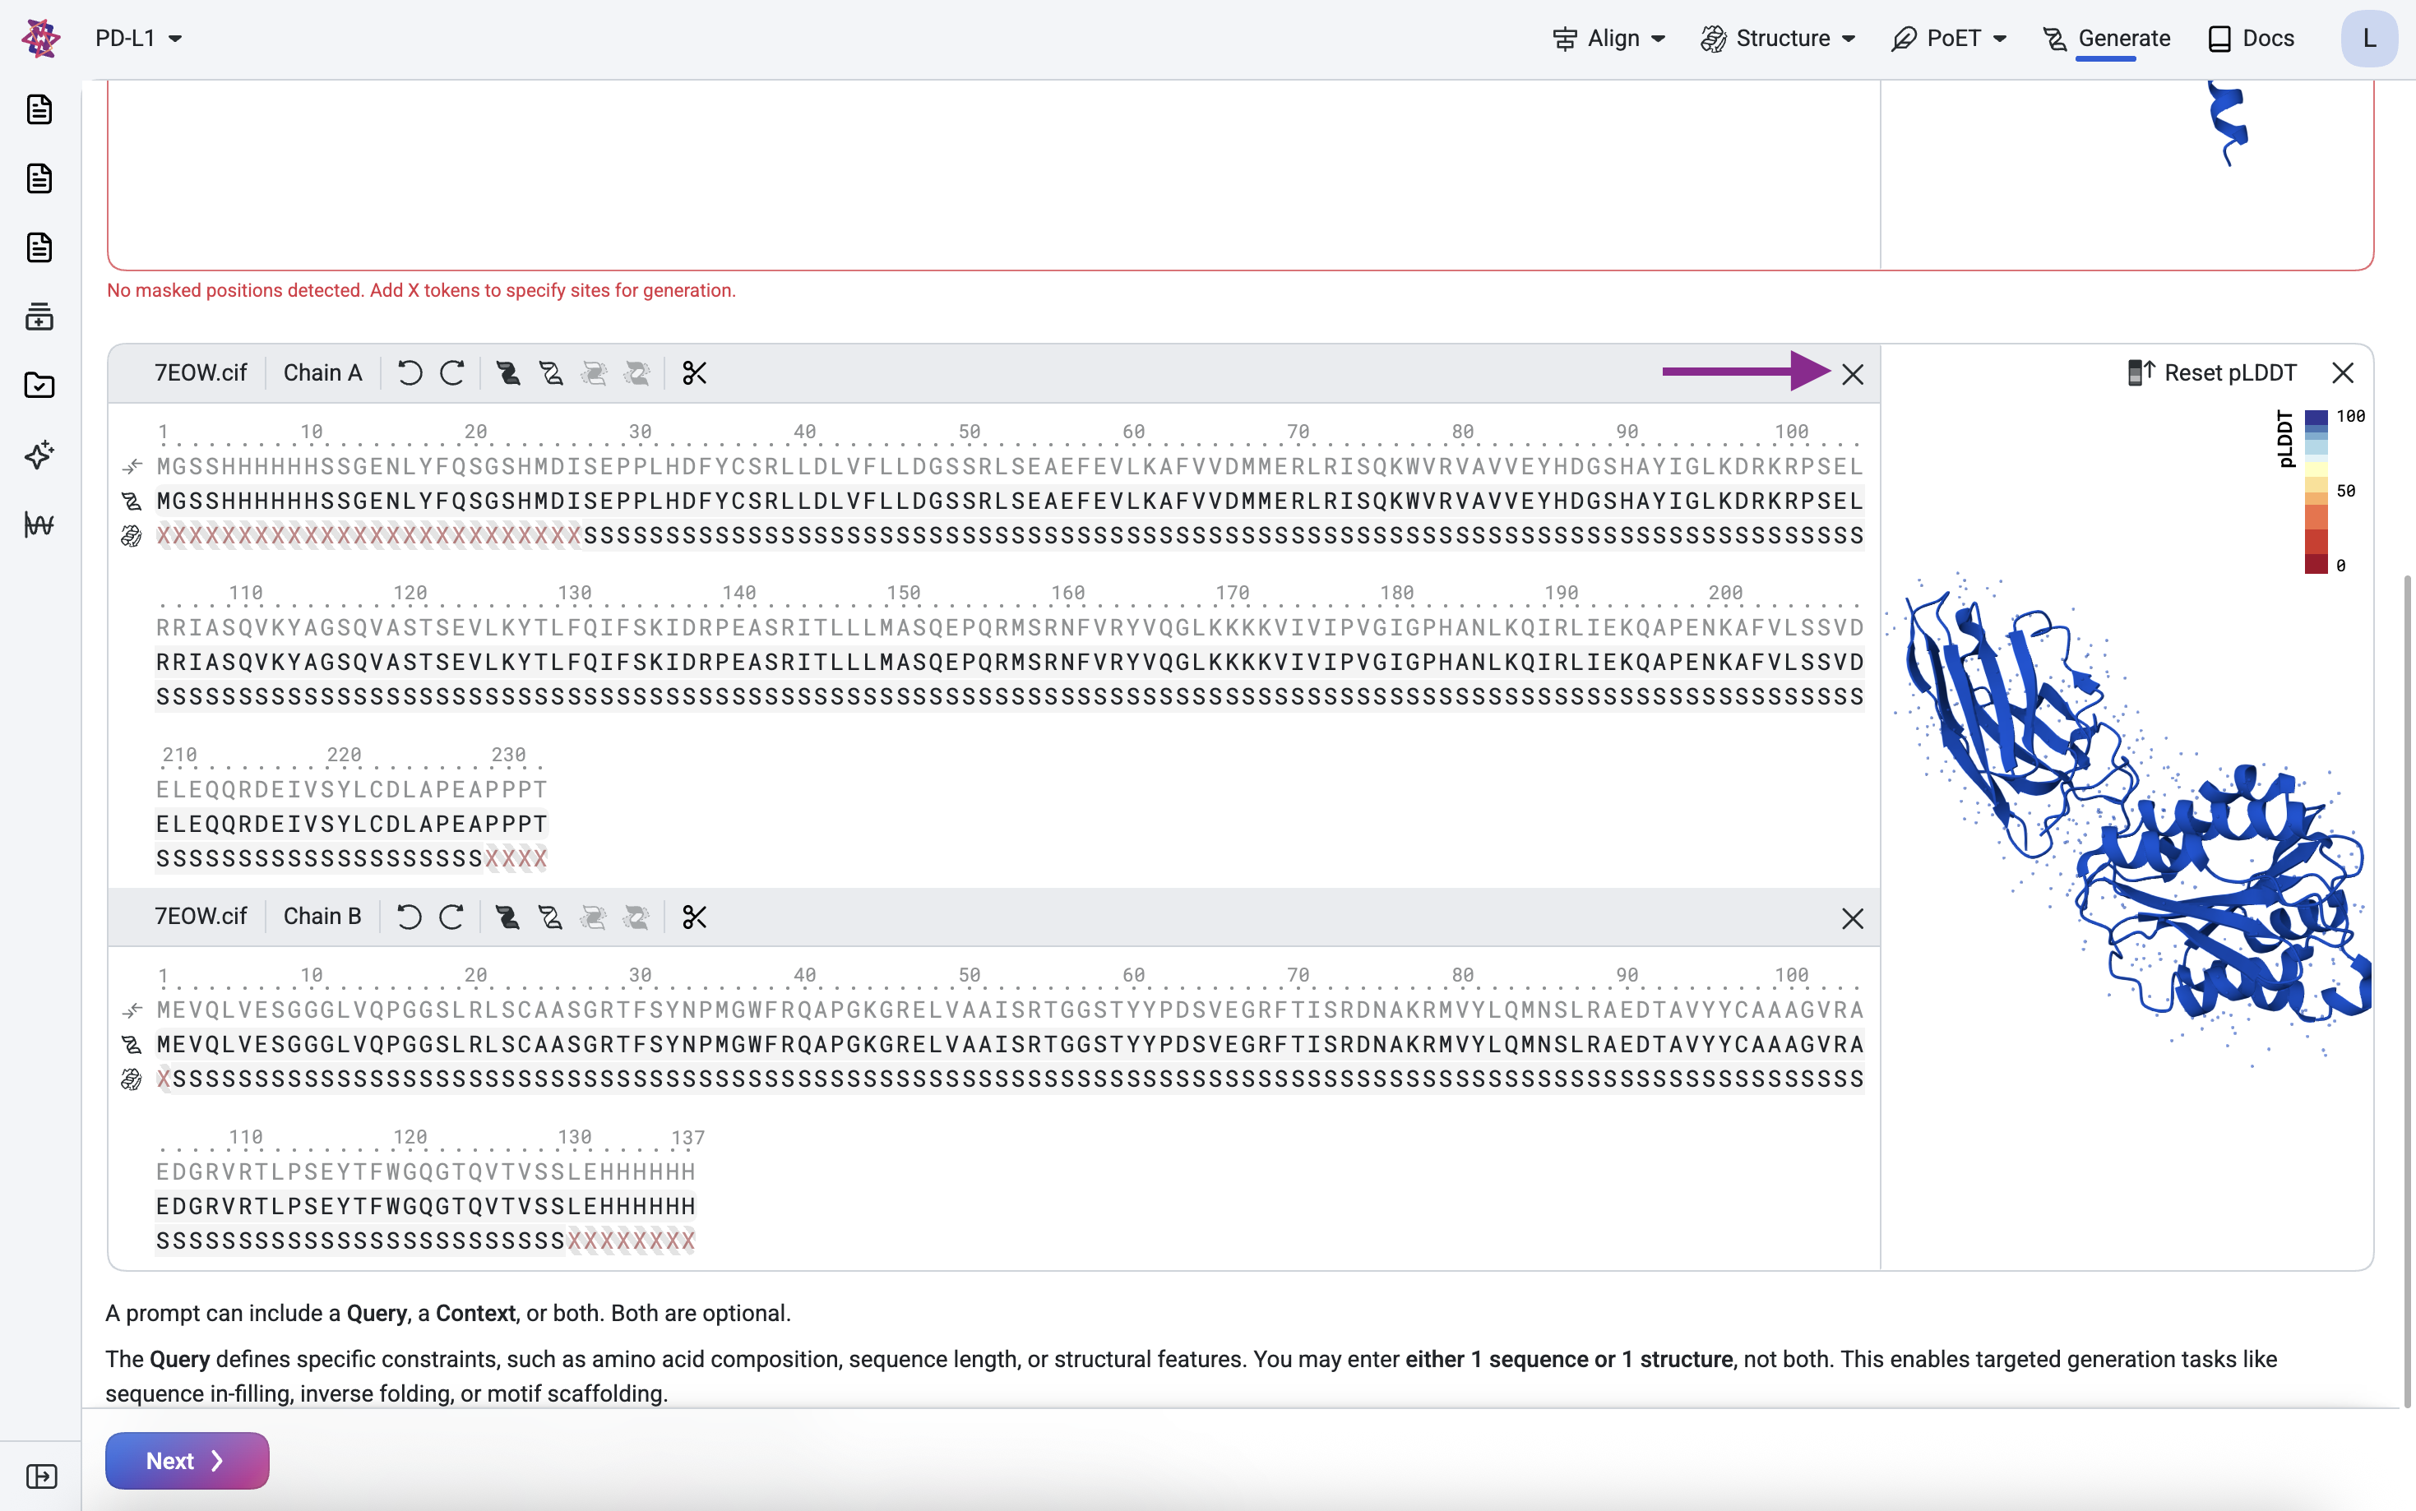Click the 7EOW.cif label above Chain B
The image size is (2416, 1511).
[x=200, y=917]
